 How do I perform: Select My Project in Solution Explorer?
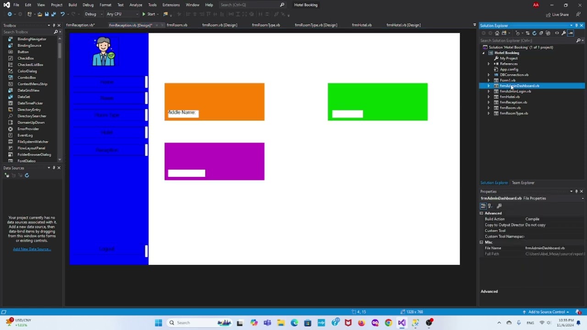click(x=509, y=58)
